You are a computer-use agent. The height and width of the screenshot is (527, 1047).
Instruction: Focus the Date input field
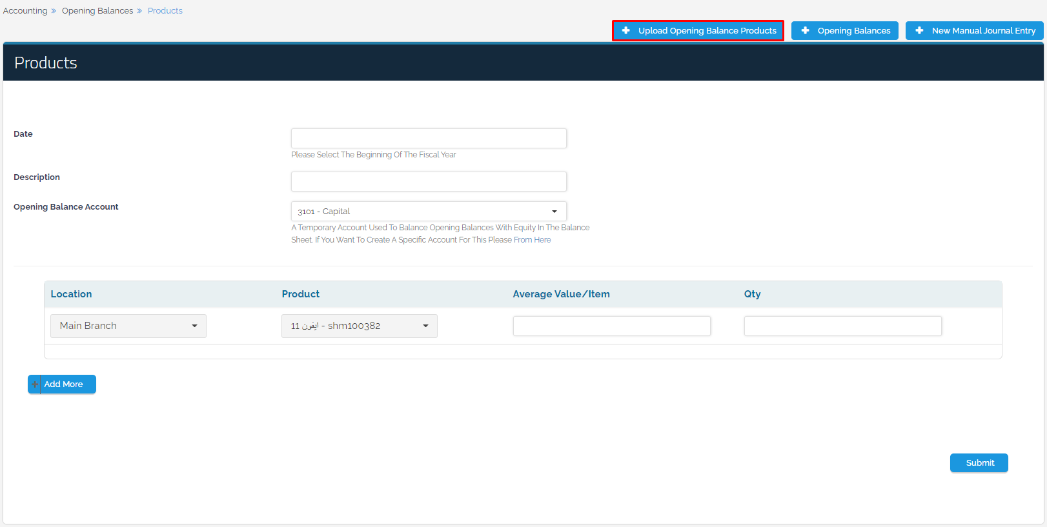(429, 138)
